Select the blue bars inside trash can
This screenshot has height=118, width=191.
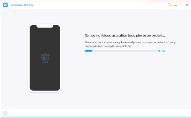pyautogui.click(x=45, y=58)
